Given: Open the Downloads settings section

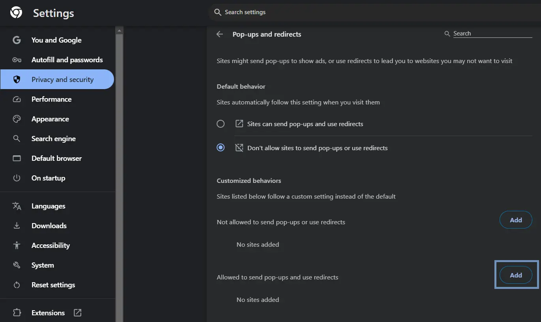Looking at the screenshot, I should [x=49, y=226].
